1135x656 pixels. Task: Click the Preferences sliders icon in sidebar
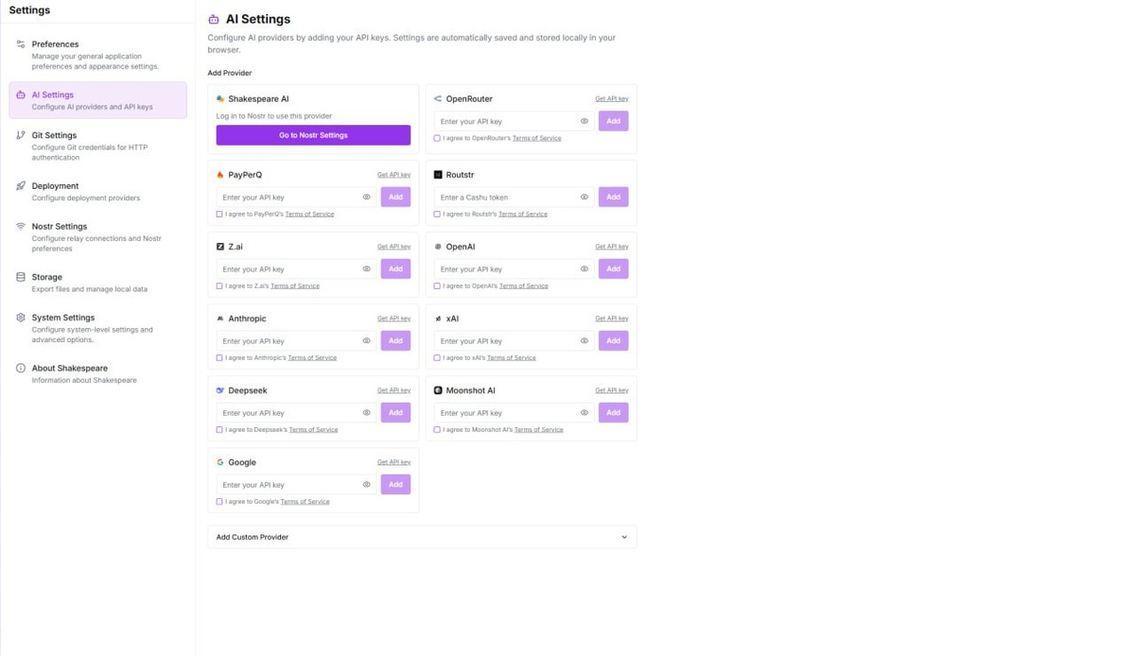(21, 44)
